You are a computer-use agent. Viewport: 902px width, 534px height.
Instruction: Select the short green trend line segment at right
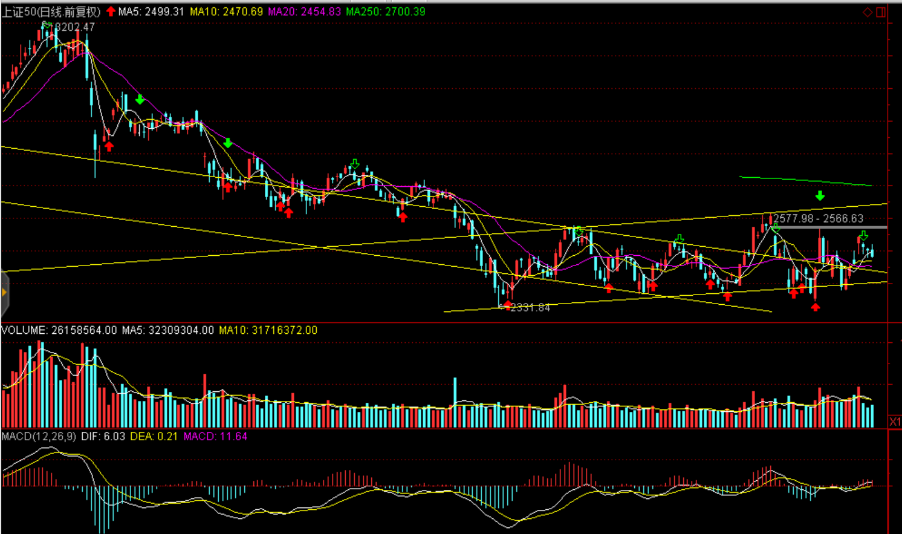[804, 181]
